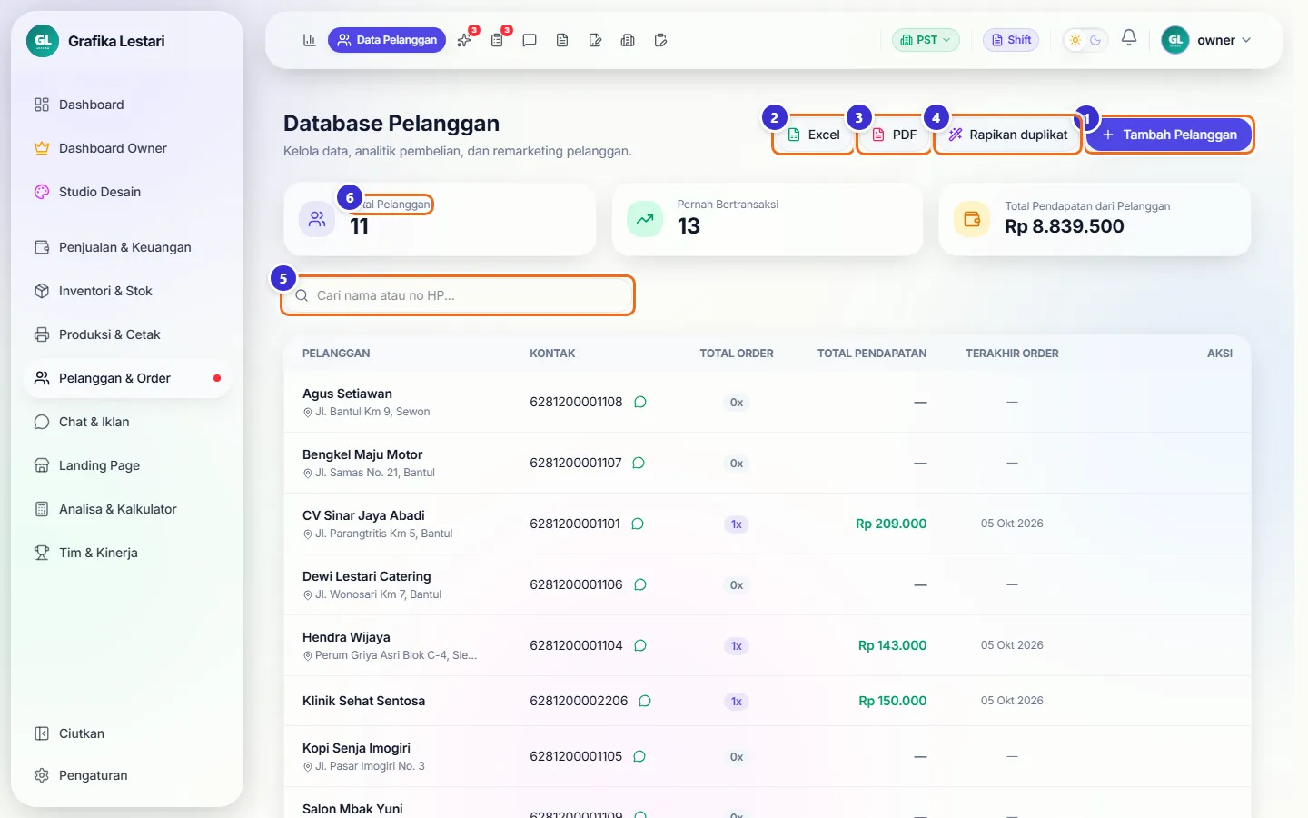This screenshot has height=818, width=1308.
Task: Click Rapikan duplikat button
Action: click(x=1008, y=135)
